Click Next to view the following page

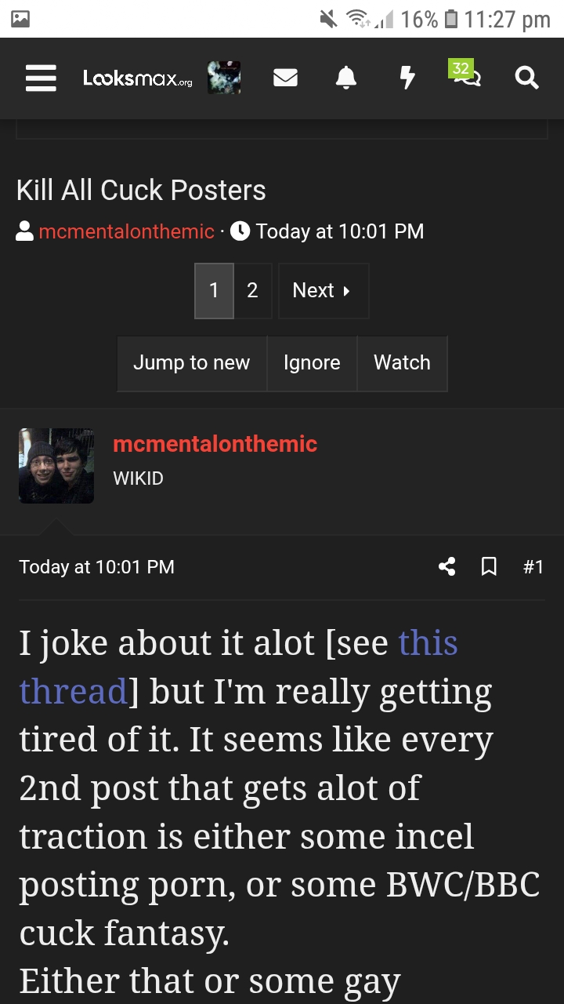pyautogui.click(x=323, y=290)
